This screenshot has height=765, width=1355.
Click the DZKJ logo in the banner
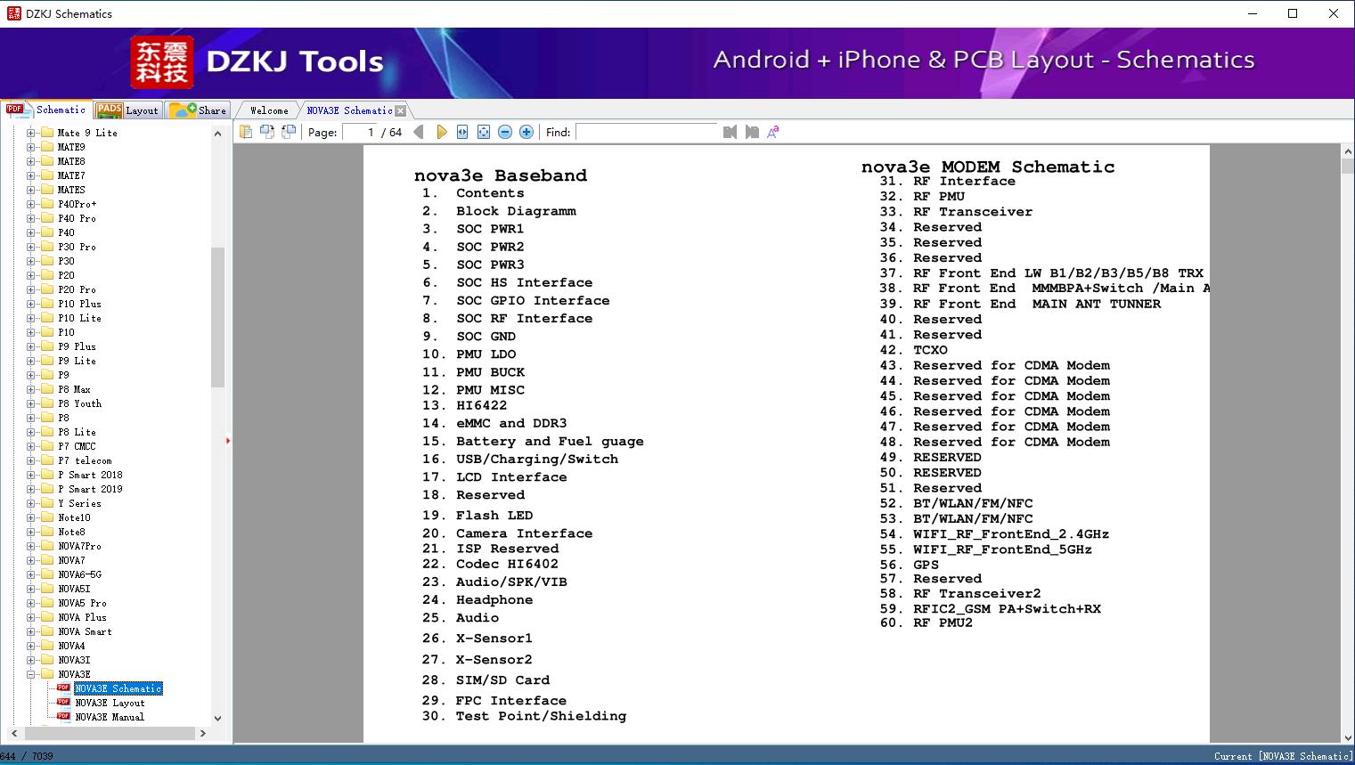click(162, 62)
